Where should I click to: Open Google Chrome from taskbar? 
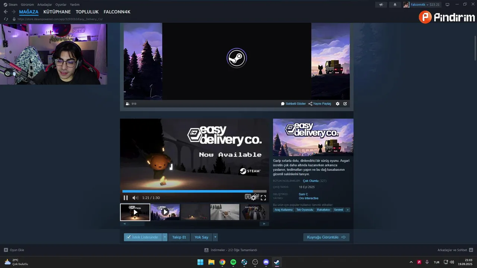click(x=222, y=262)
